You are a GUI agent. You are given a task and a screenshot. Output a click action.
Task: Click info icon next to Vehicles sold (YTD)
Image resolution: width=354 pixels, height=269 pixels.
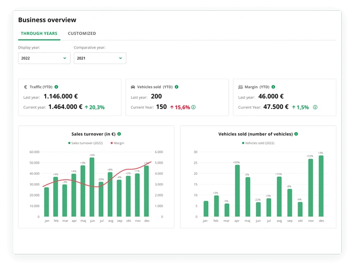tap(176, 87)
